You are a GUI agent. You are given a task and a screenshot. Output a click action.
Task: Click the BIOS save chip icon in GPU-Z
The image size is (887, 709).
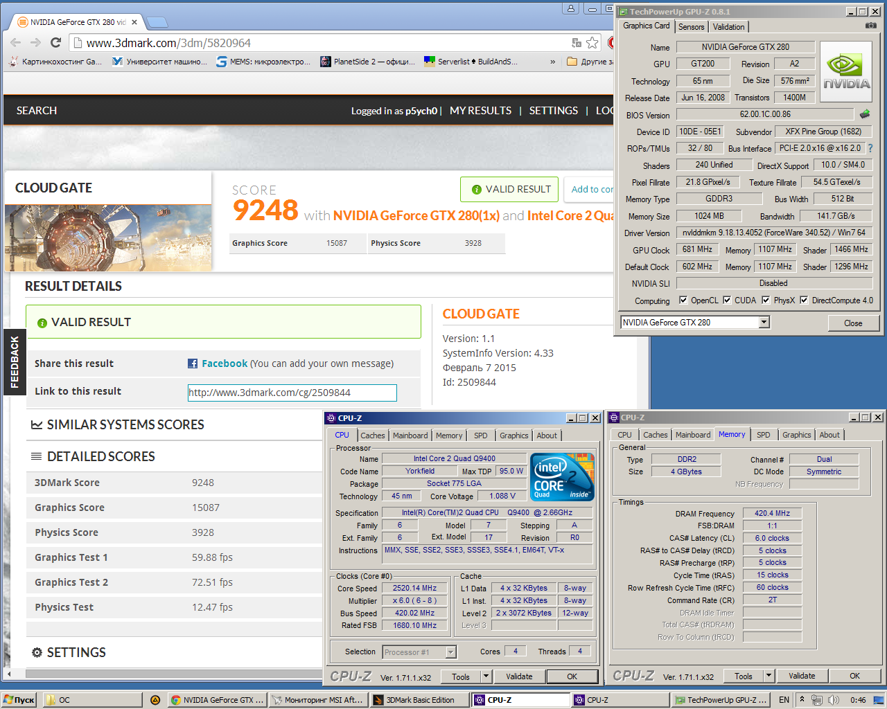pyautogui.click(x=864, y=114)
